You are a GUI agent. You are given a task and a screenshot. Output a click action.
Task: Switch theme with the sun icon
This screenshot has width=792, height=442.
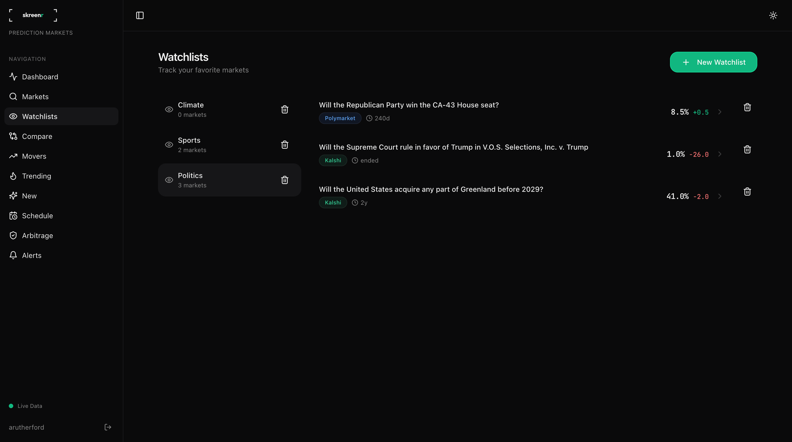tap(773, 15)
